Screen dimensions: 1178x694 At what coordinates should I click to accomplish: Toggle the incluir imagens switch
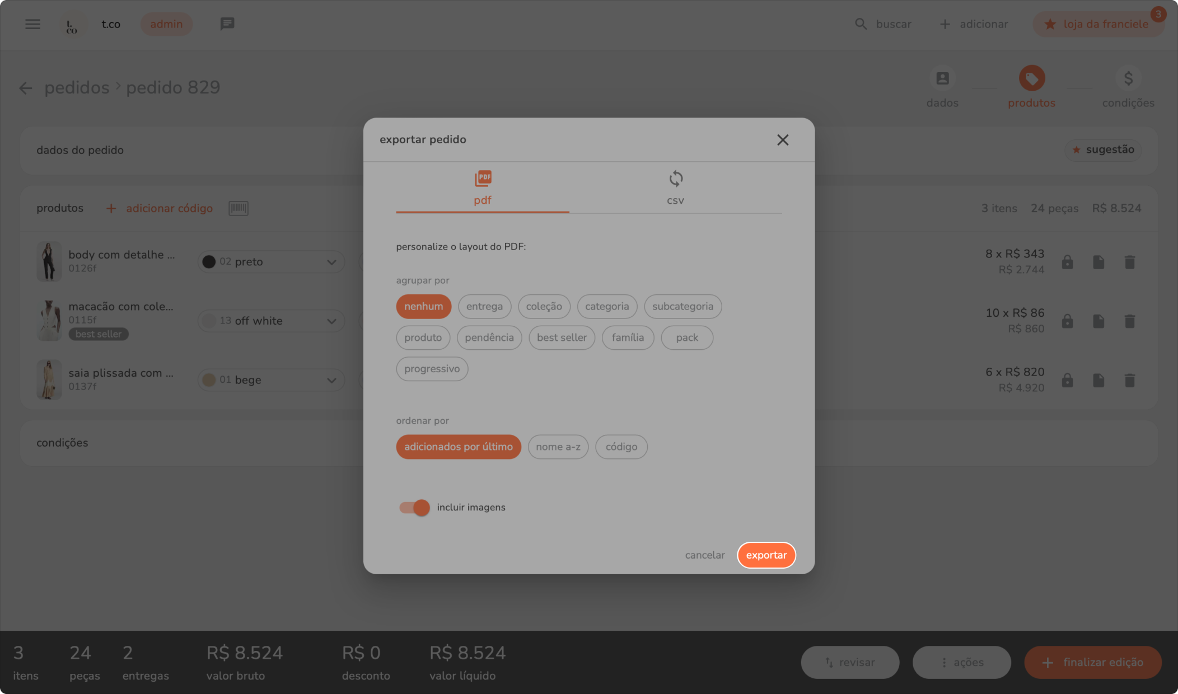pos(414,508)
